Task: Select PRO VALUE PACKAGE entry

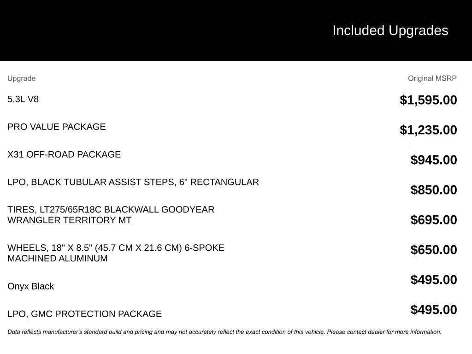Action: click(x=57, y=127)
